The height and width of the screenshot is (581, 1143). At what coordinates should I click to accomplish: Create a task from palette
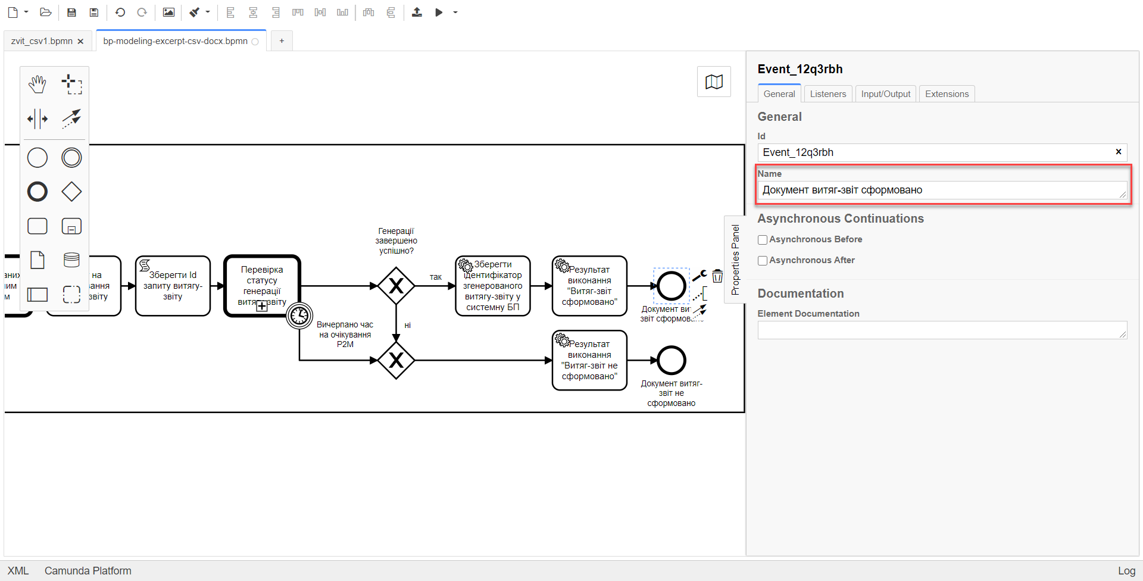[x=38, y=226]
